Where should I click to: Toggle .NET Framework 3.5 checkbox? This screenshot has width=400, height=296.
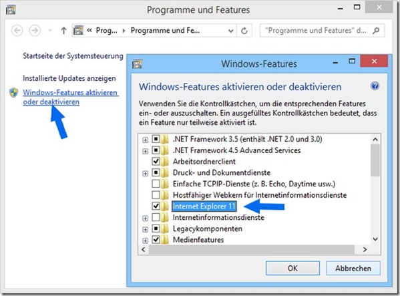[156, 139]
